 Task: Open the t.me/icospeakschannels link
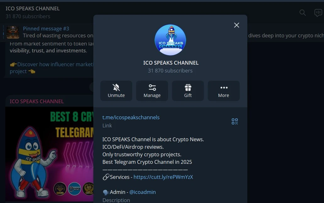[x=131, y=117]
